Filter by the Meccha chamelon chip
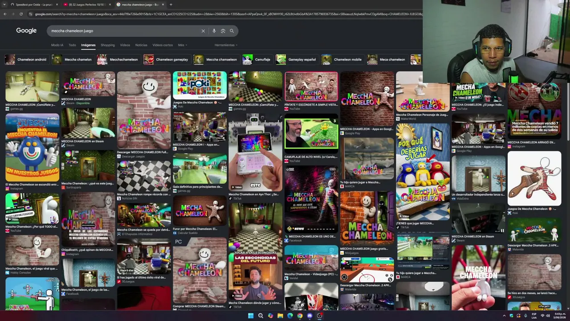 [x=73, y=59]
